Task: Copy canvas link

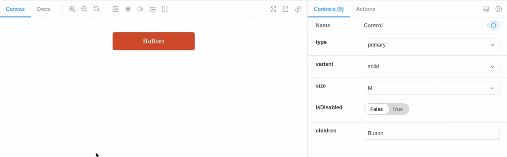Action: coord(298,9)
